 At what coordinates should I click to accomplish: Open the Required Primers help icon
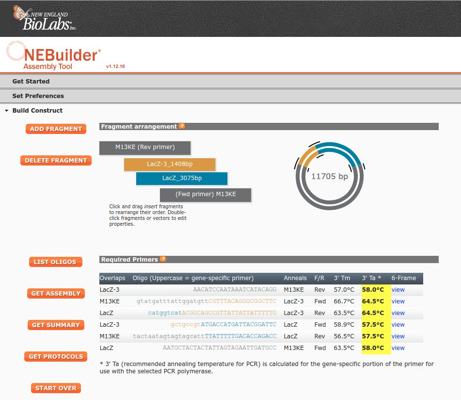tap(163, 259)
